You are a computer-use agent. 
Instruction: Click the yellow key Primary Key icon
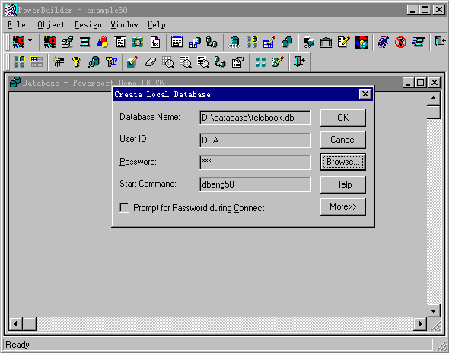tap(76, 61)
